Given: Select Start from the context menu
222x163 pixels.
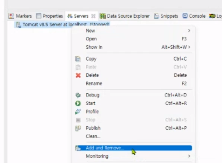Looking at the screenshot, I should [133, 103].
